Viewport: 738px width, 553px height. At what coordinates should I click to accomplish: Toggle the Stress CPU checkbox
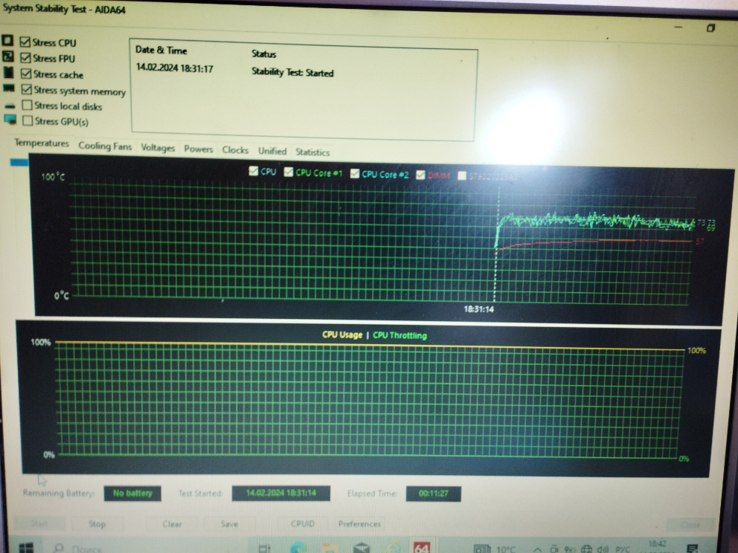[x=25, y=42]
